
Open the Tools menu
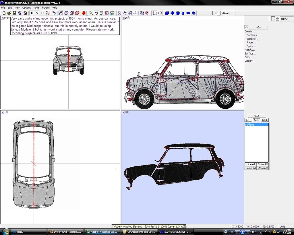pyautogui.click(x=36, y=8)
